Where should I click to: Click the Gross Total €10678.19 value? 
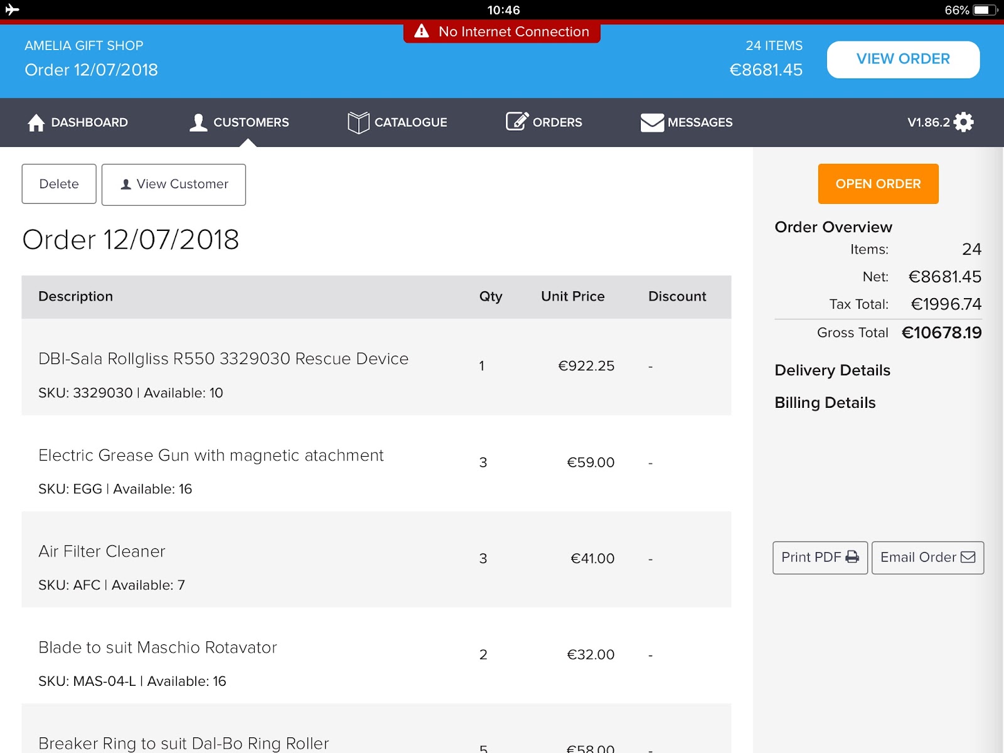(941, 333)
